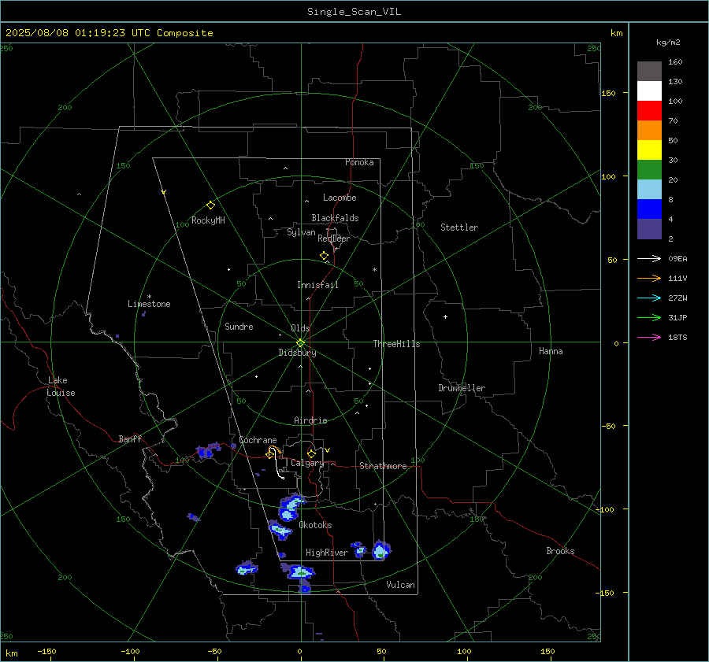709x662 pixels.
Task: Click the 09EA legend label
Action: click(x=677, y=259)
